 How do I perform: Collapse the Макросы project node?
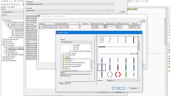pos(2,20)
